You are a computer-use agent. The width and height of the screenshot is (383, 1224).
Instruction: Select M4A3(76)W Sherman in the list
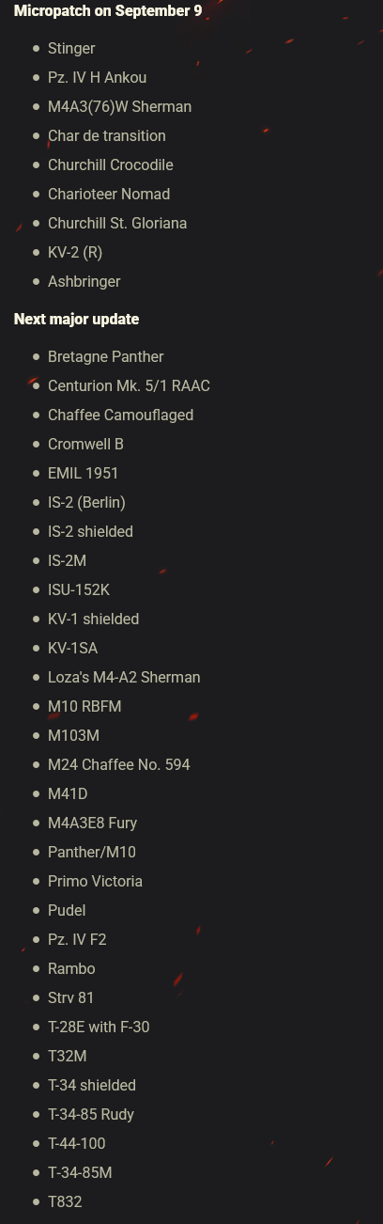pyautogui.click(x=119, y=106)
